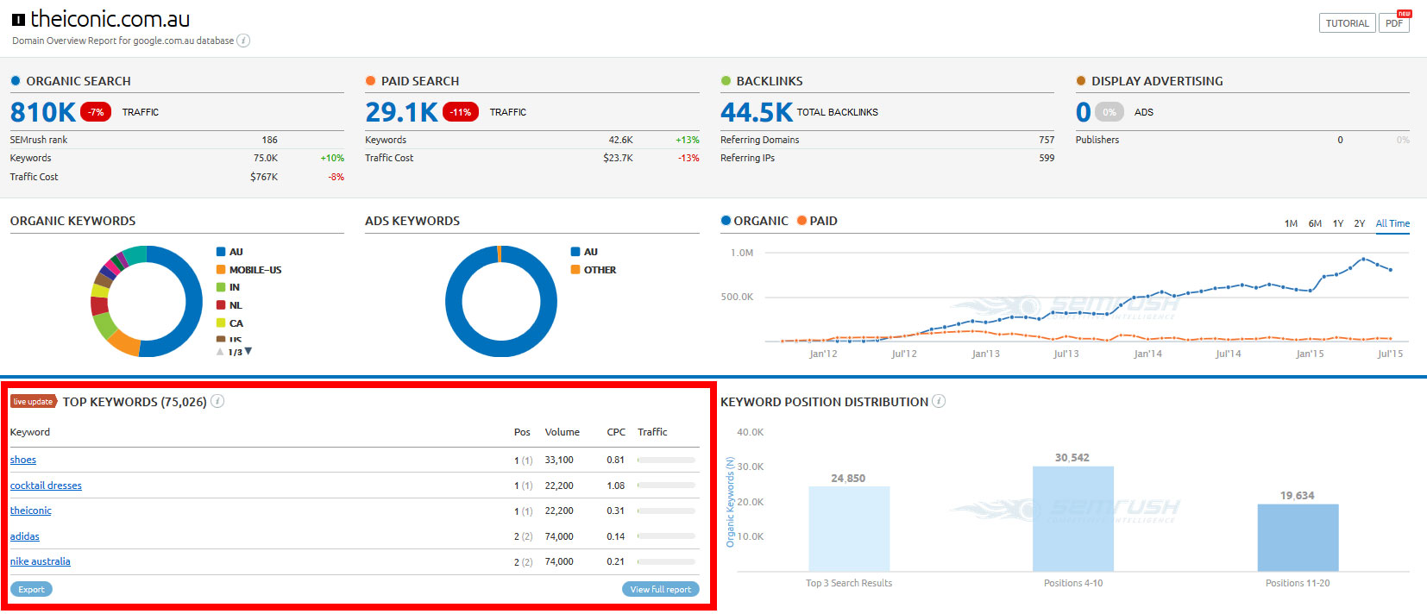Select the 6M time range
Image resolution: width=1427 pixels, height=614 pixels.
click(x=1315, y=223)
